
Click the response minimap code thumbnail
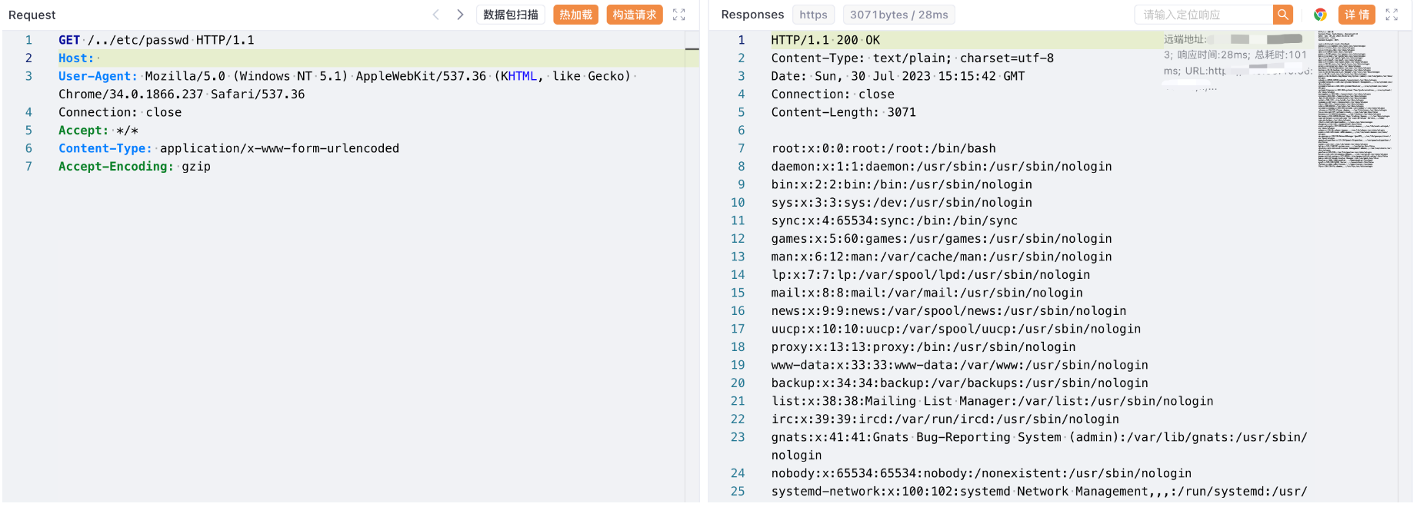(x=1354, y=100)
